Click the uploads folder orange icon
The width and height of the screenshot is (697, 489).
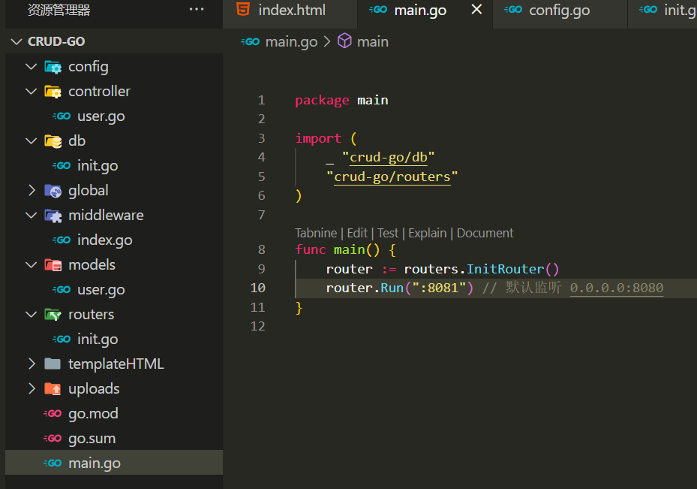[53, 389]
